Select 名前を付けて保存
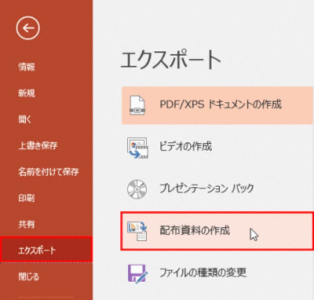This screenshot has height=300, width=314. click(x=49, y=172)
